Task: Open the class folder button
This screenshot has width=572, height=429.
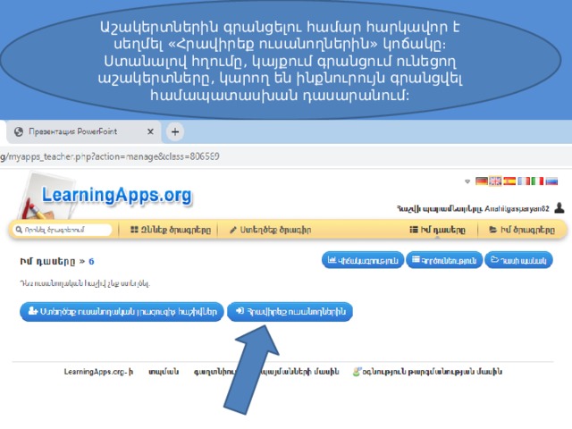Action: [518, 260]
